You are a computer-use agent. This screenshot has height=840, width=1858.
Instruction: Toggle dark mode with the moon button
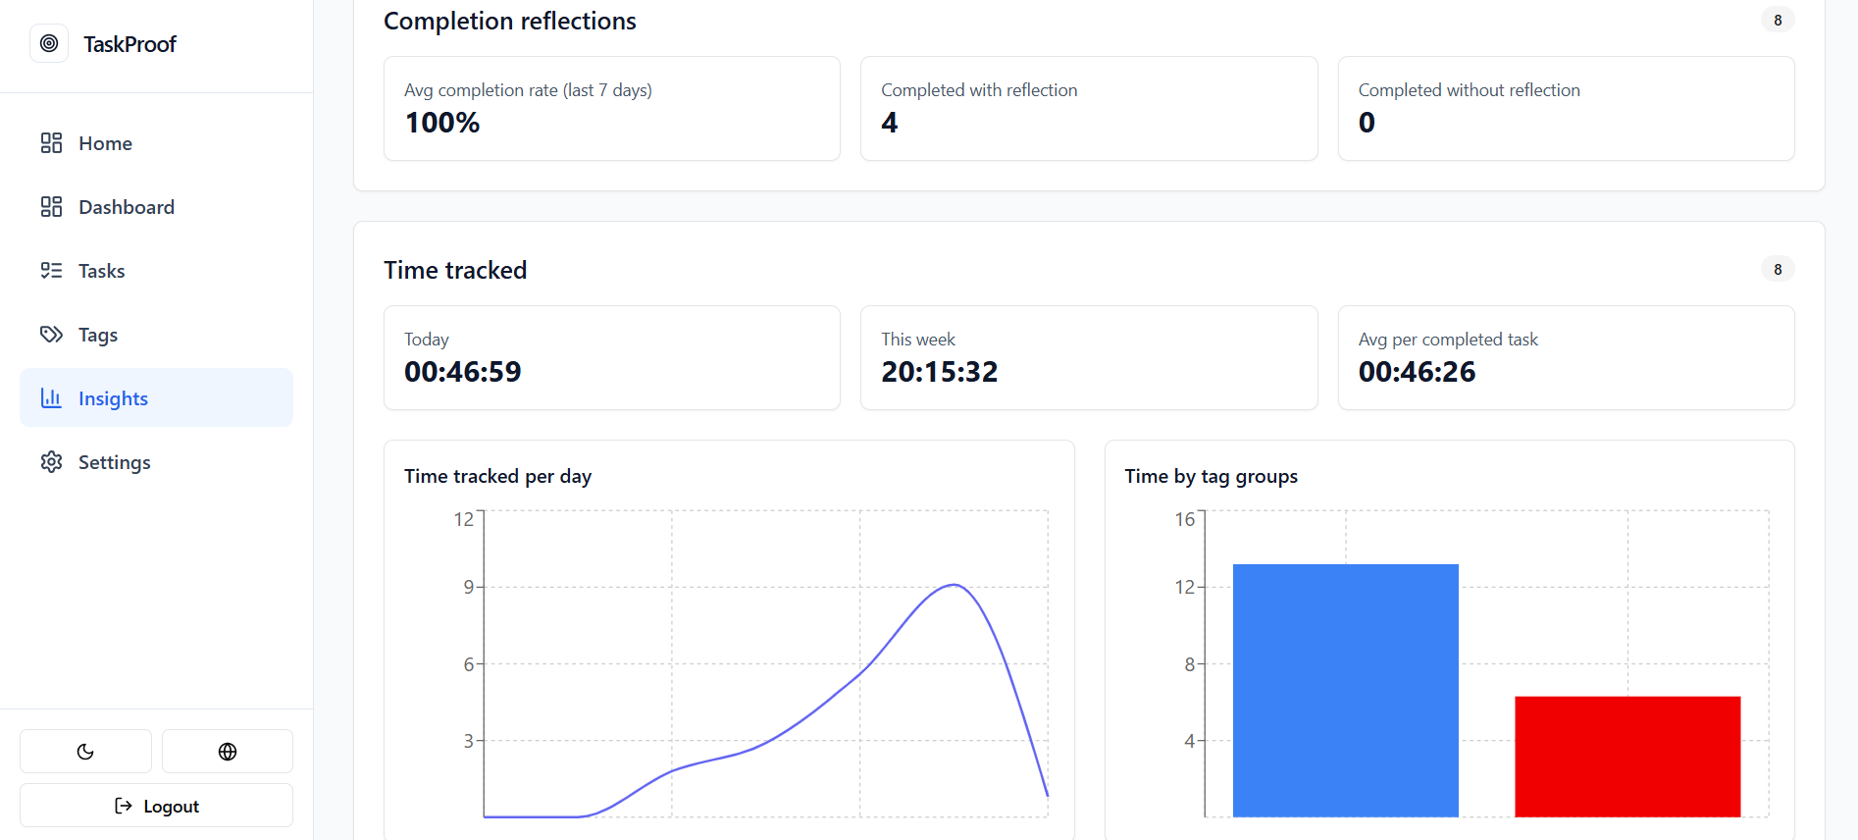click(x=85, y=751)
